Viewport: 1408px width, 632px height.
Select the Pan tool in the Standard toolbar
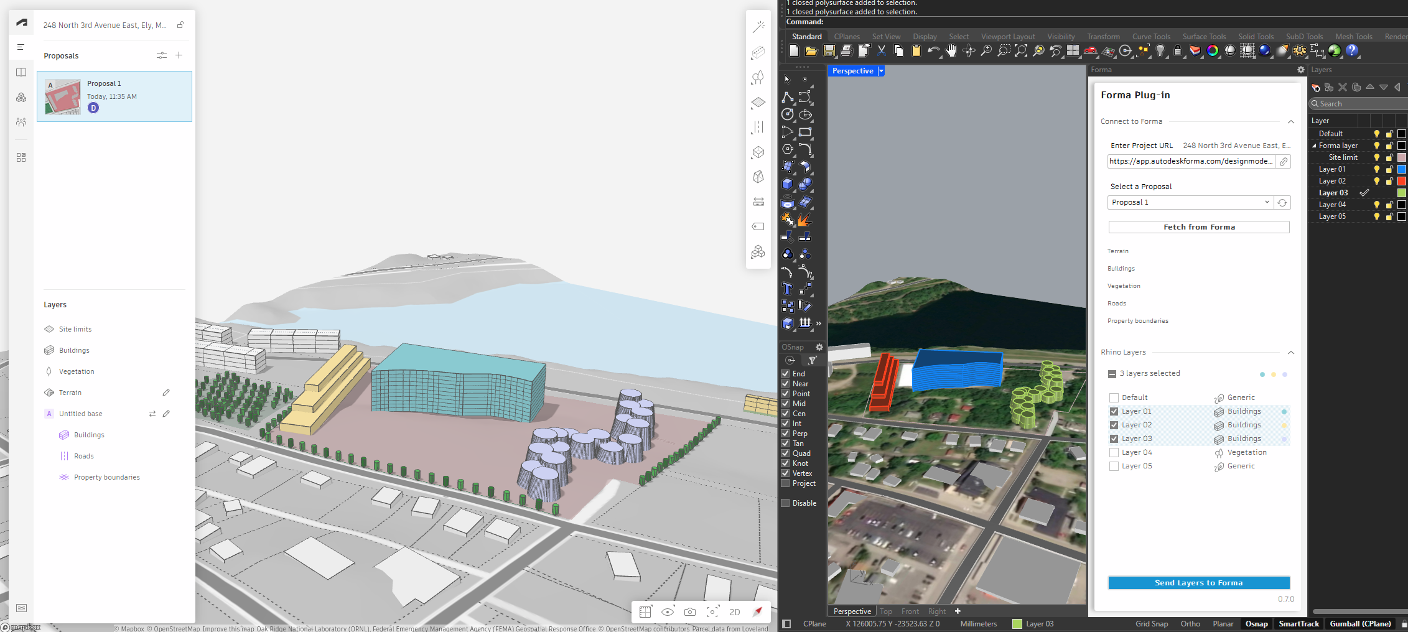[951, 52]
